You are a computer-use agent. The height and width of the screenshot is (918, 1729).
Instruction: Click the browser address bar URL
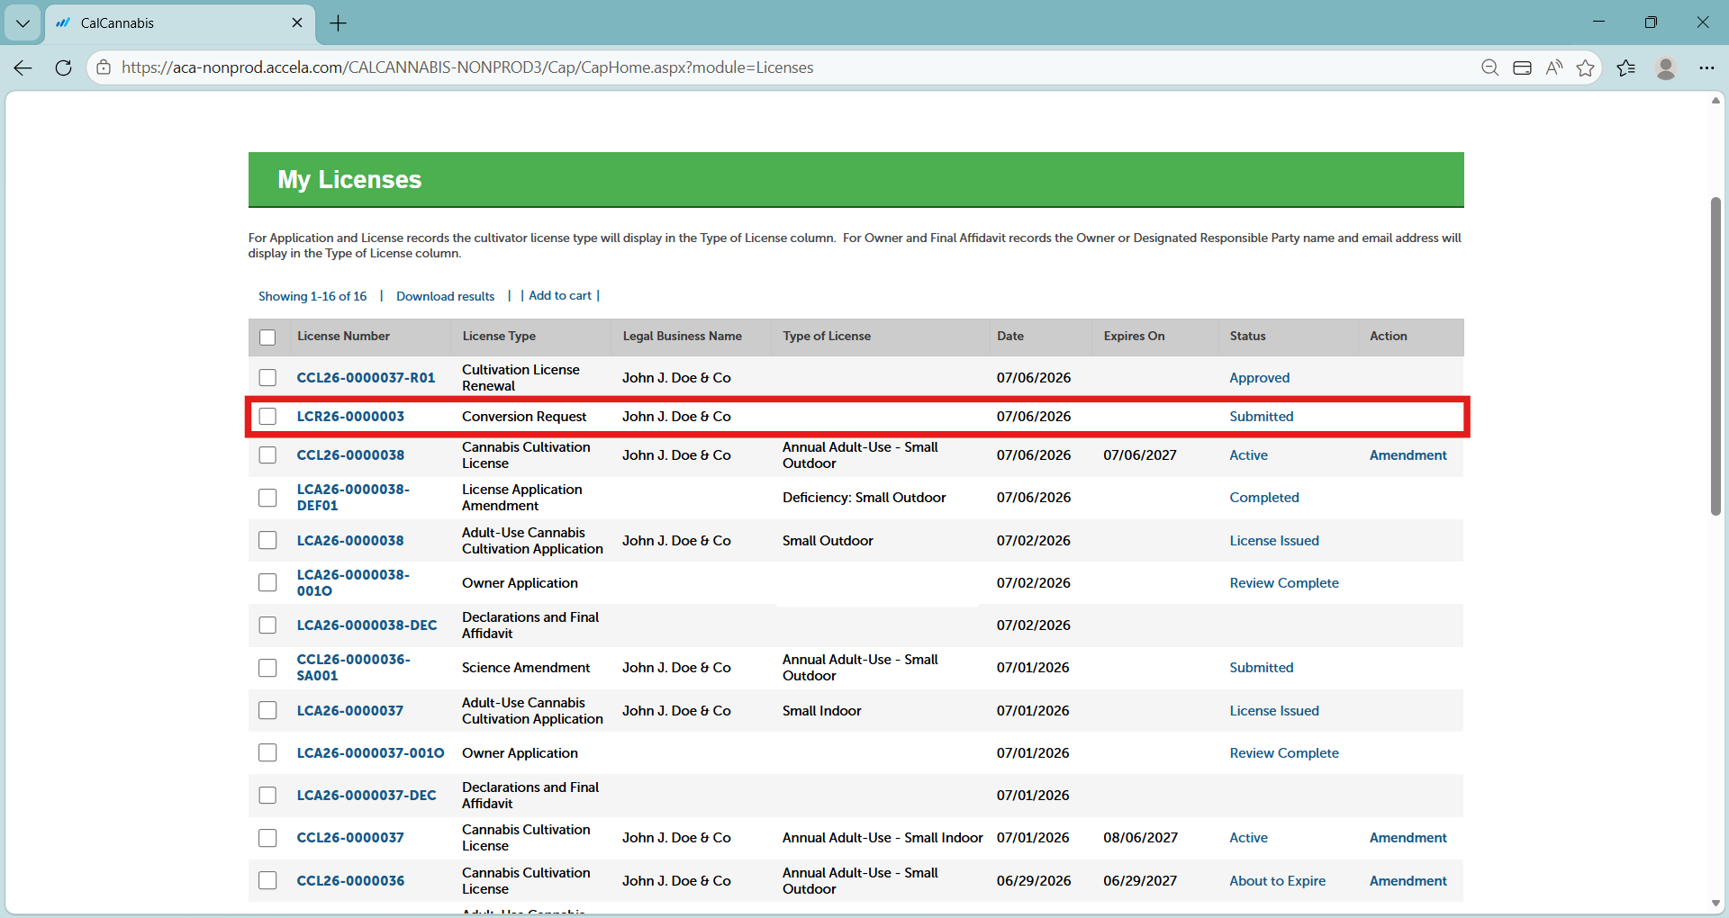[x=467, y=67]
